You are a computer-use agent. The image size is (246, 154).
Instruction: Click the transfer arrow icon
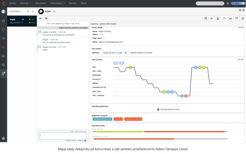[40, 18]
